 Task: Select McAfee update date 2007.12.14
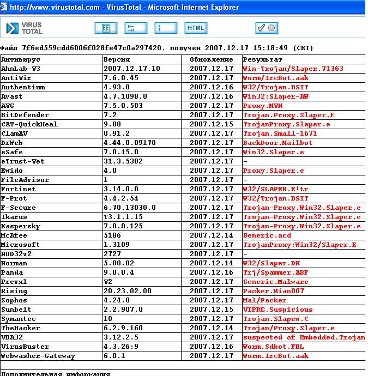[212, 235]
